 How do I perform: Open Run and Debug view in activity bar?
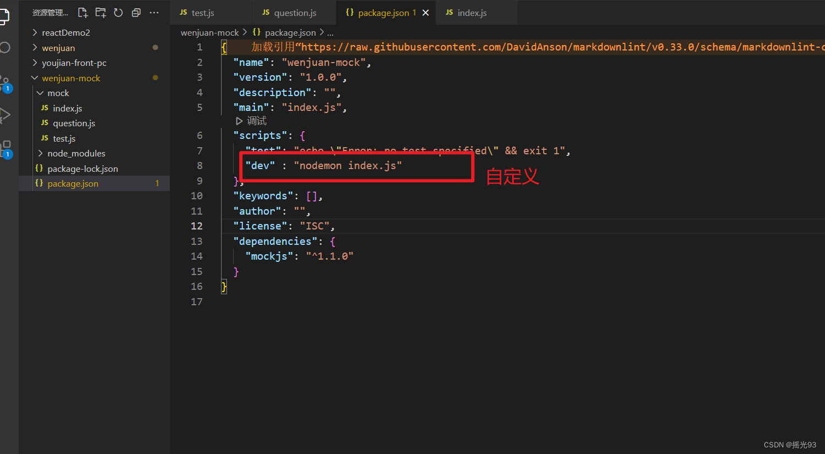5,115
